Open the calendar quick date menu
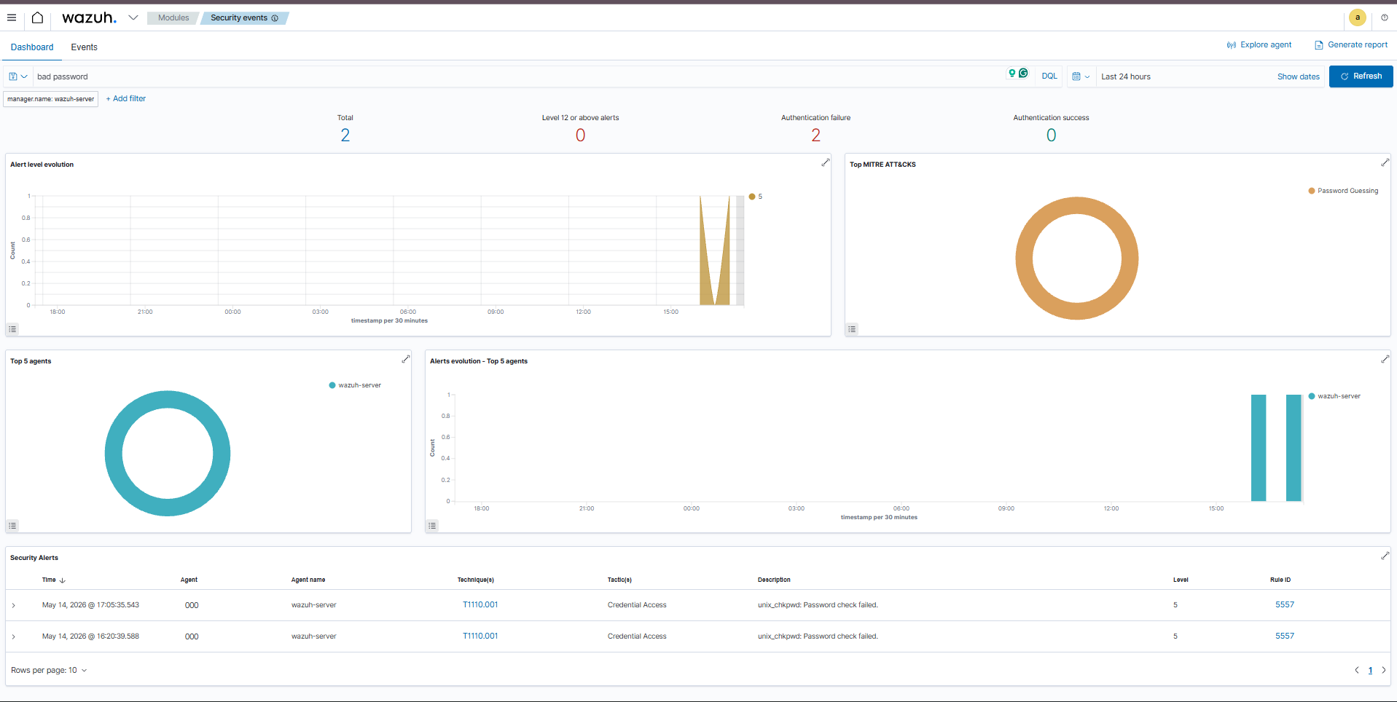Viewport: 1397px width, 702px height. (1081, 76)
